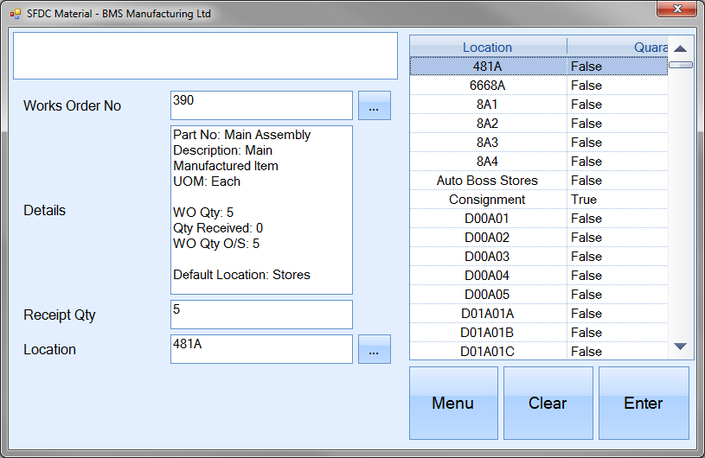The width and height of the screenshot is (705, 458).
Task: Click the app icon in title bar
Action: click(x=15, y=14)
